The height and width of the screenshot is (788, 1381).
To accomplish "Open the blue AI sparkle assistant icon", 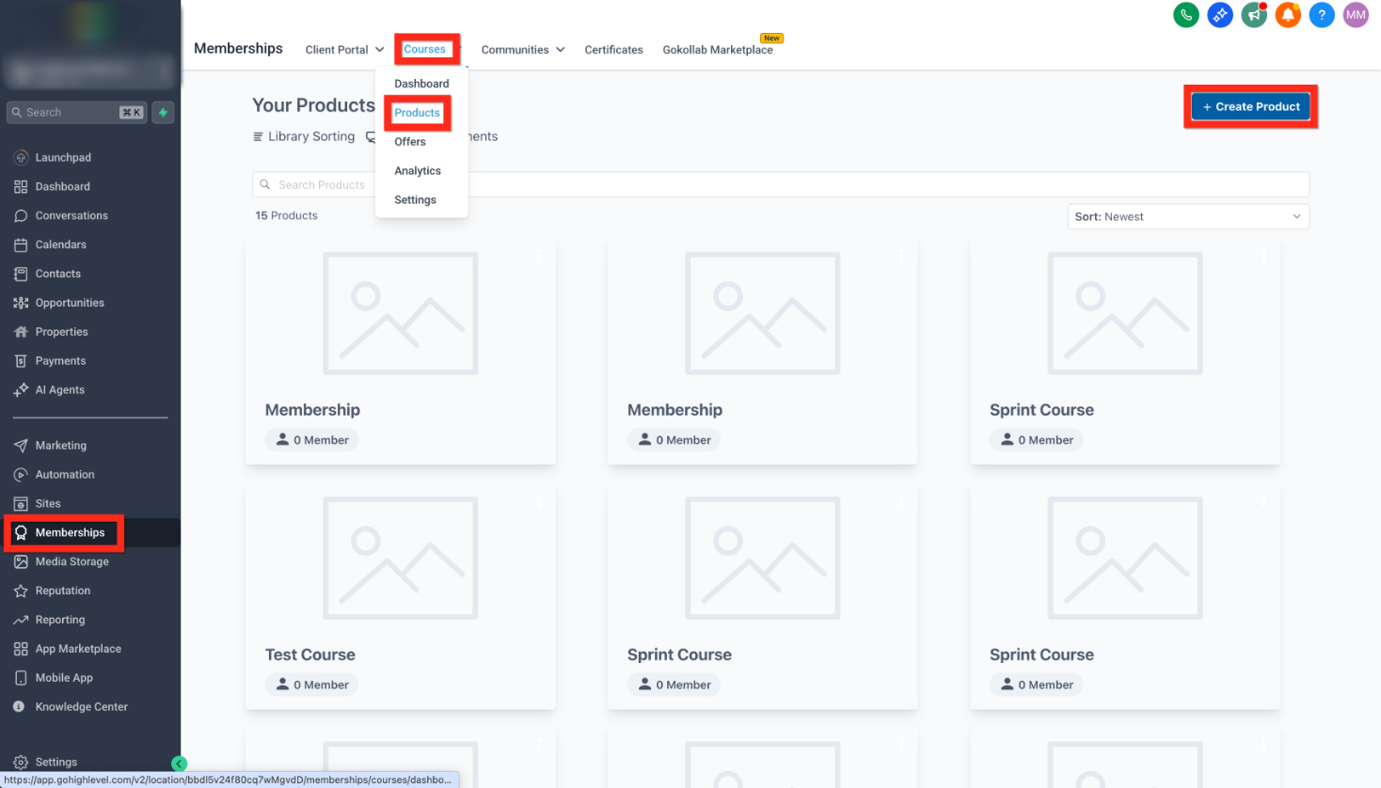I will click(x=1220, y=15).
